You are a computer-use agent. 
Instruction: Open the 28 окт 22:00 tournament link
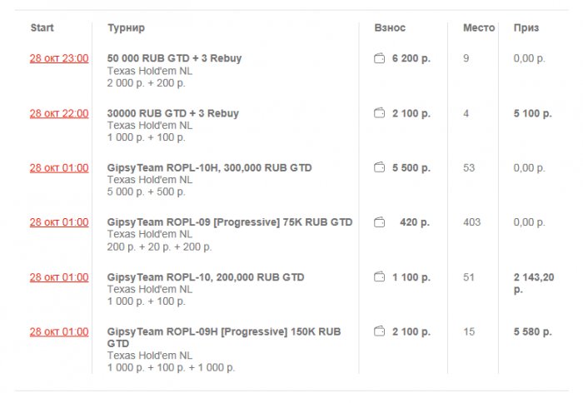[58, 113]
